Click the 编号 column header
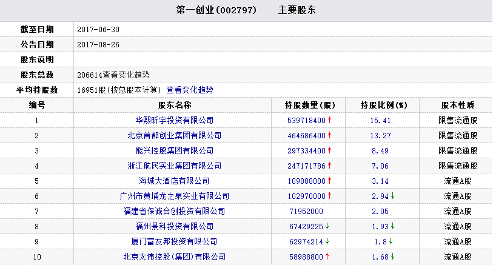 pyautogui.click(x=37, y=106)
